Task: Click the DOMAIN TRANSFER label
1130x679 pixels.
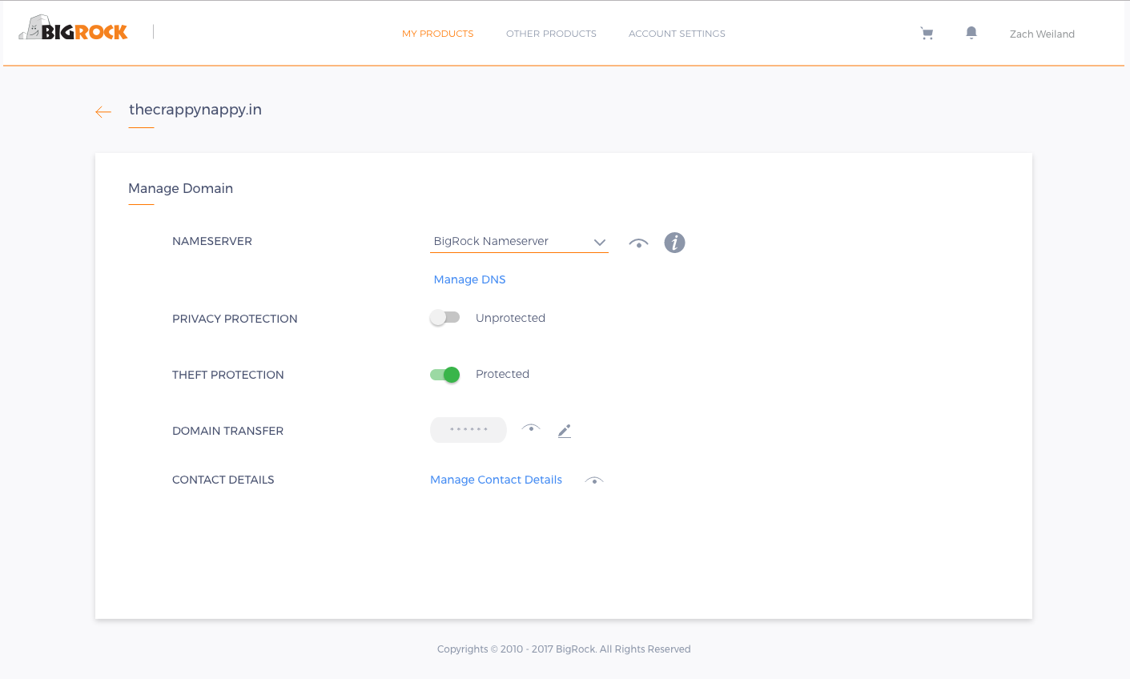Action: 228,431
